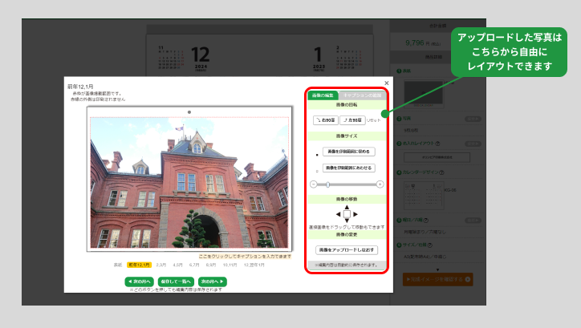The height and width of the screenshot is (328, 581).
Task: Re-upload the image
Action: pos(347,250)
